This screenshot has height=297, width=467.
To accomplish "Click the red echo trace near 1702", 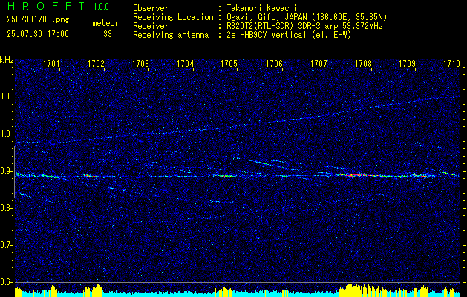I will click(94, 177).
